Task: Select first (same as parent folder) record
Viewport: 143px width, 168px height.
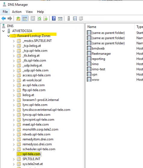Action: 108,33
